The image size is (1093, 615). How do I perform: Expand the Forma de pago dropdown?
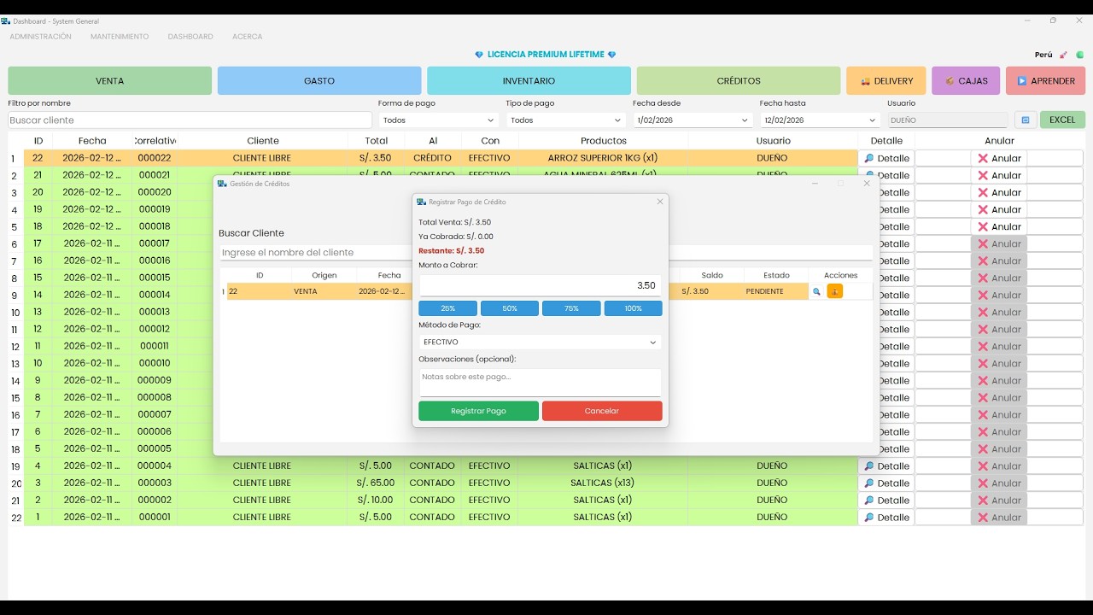(x=438, y=120)
